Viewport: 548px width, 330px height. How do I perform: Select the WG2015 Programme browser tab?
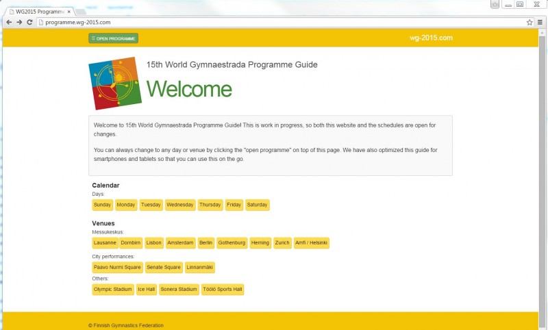(x=38, y=12)
